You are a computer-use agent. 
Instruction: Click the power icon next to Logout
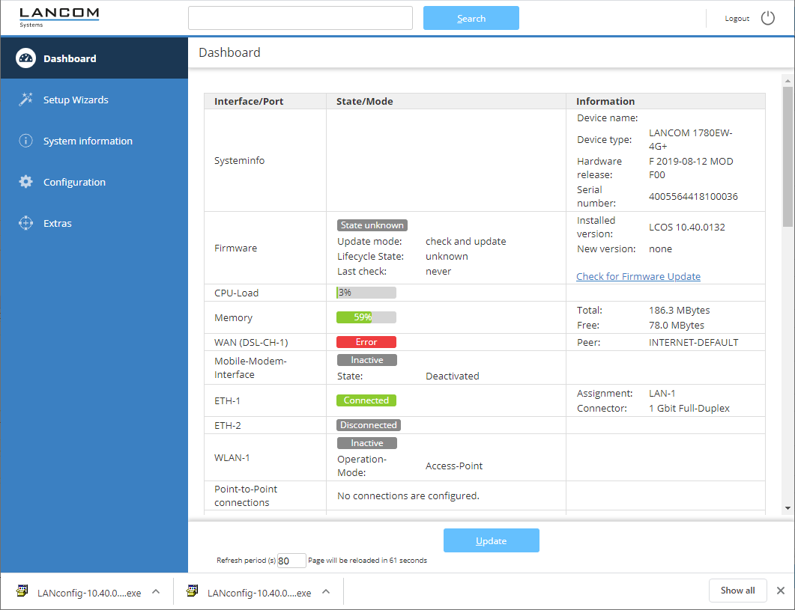click(768, 18)
